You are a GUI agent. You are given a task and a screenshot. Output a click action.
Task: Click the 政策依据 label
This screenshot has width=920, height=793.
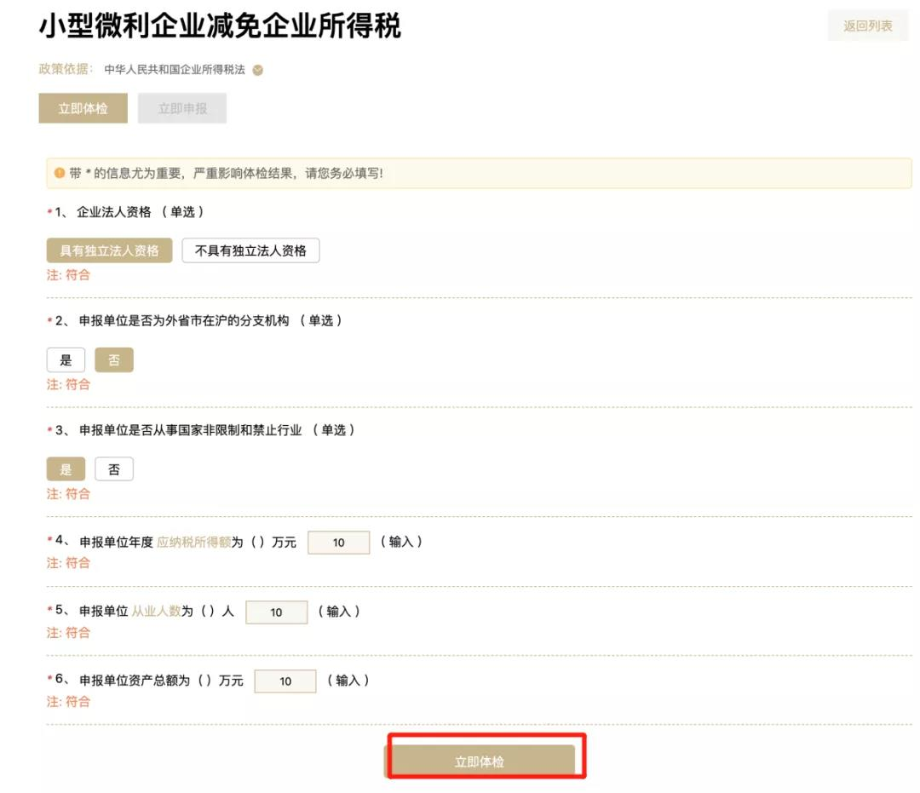66,69
